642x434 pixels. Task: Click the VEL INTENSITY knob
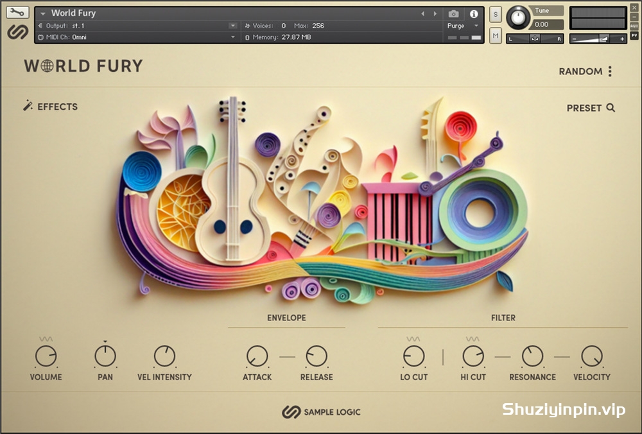[164, 356]
